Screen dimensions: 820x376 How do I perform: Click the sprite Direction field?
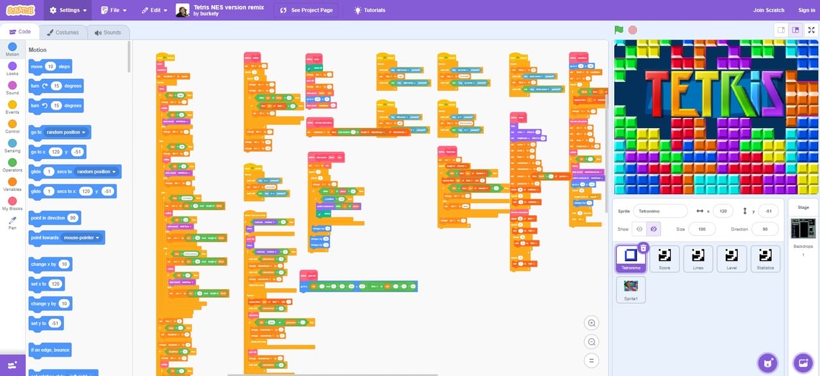pos(765,229)
